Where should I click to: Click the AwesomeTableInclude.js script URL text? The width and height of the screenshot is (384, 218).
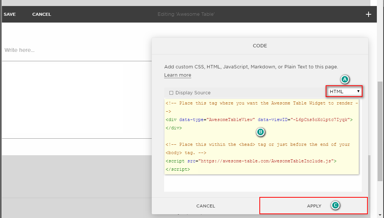(266, 161)
